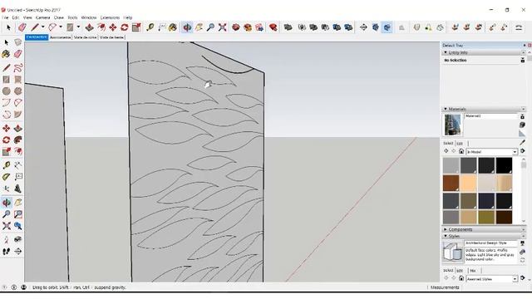This screenshot has width=532, height=299.
Task: Select the Polygon tool in left toolbar
Action: [x=18, y=91]
